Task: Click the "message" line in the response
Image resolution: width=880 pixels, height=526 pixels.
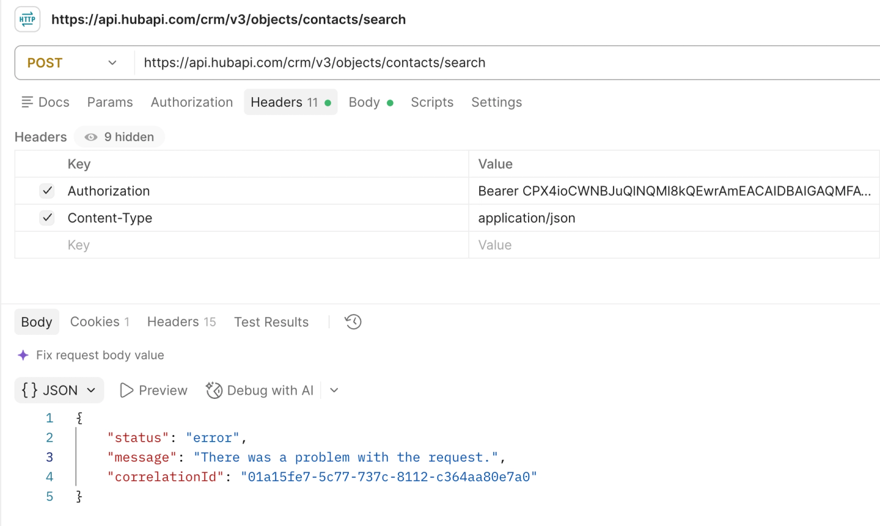Action: 306,457
